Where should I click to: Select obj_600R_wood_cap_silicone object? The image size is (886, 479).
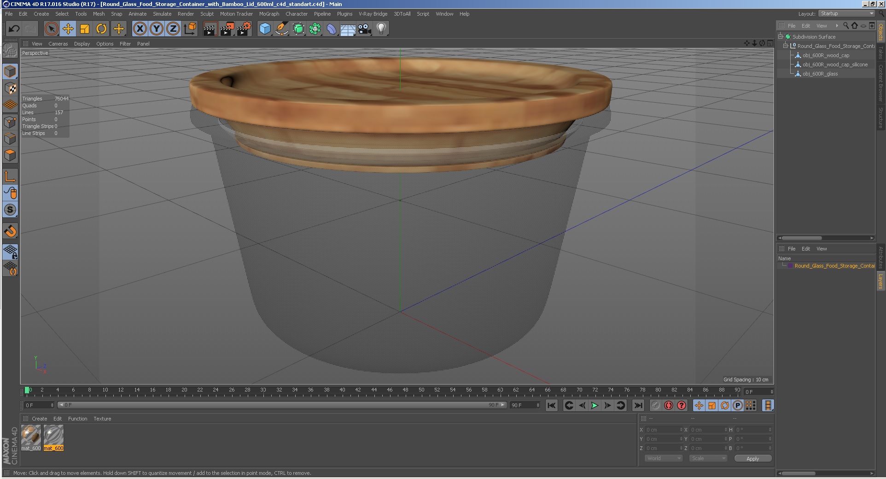tap(835, 64)
